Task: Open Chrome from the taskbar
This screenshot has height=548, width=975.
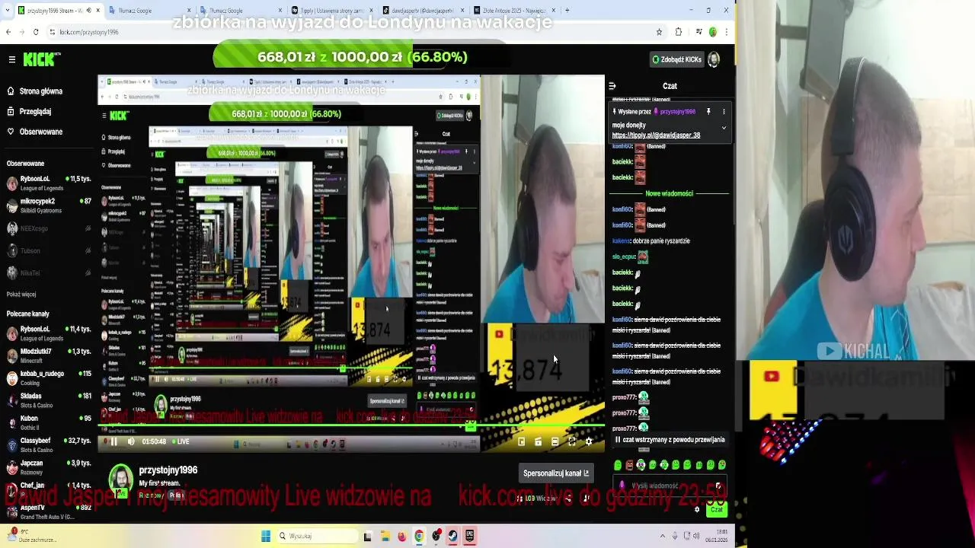Action: pos(419,536)
